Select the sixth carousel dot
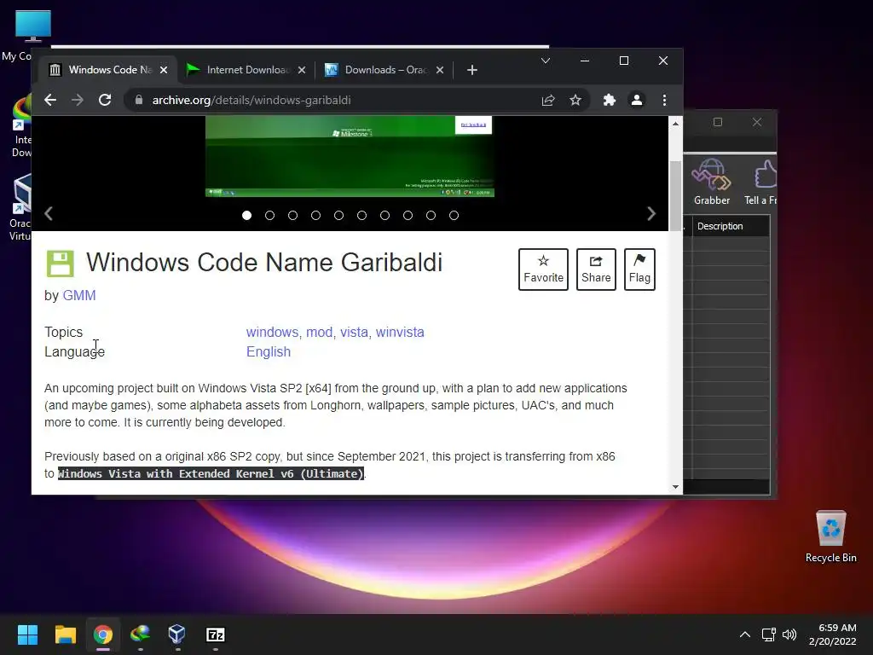 coord(361,216)
